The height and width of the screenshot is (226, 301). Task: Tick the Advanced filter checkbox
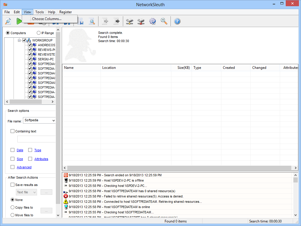coord(12,167)
